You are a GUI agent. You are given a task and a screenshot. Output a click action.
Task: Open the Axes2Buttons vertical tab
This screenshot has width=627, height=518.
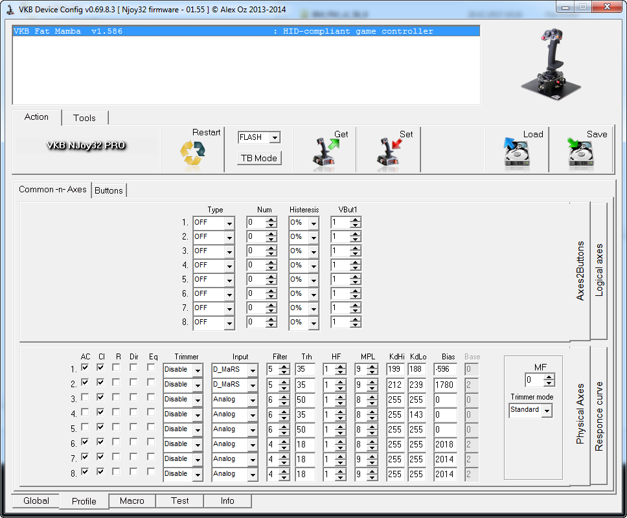click(580, 271)
